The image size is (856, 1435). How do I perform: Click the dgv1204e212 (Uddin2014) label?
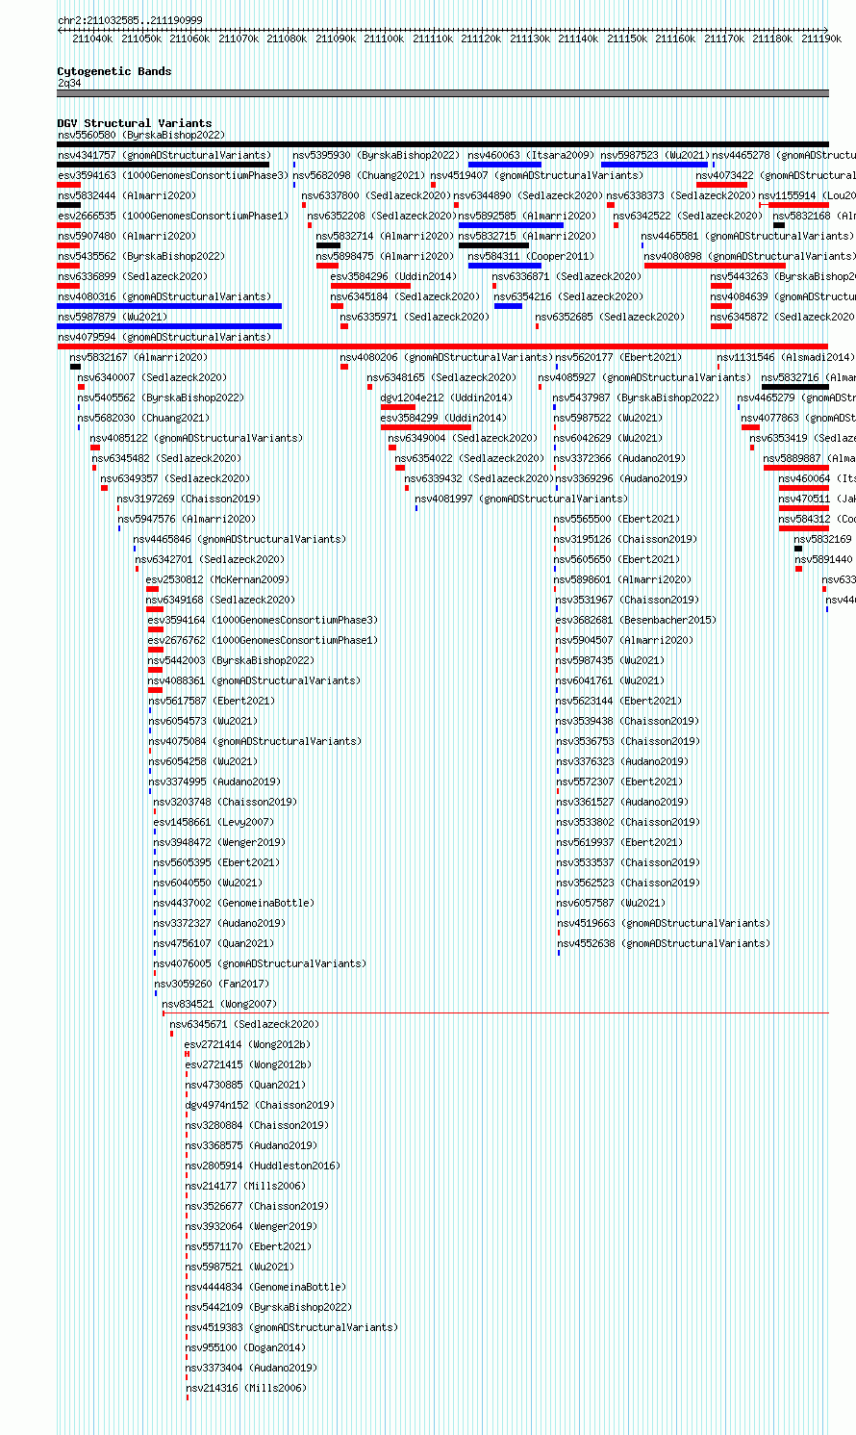[x=446, y=398]
